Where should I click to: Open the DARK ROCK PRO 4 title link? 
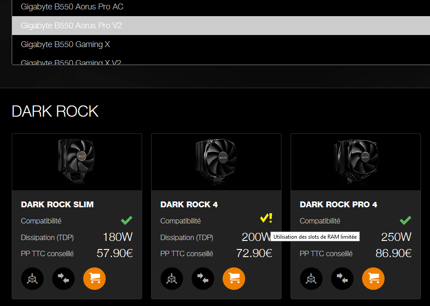pyautogui.click(x=338, y=205)
